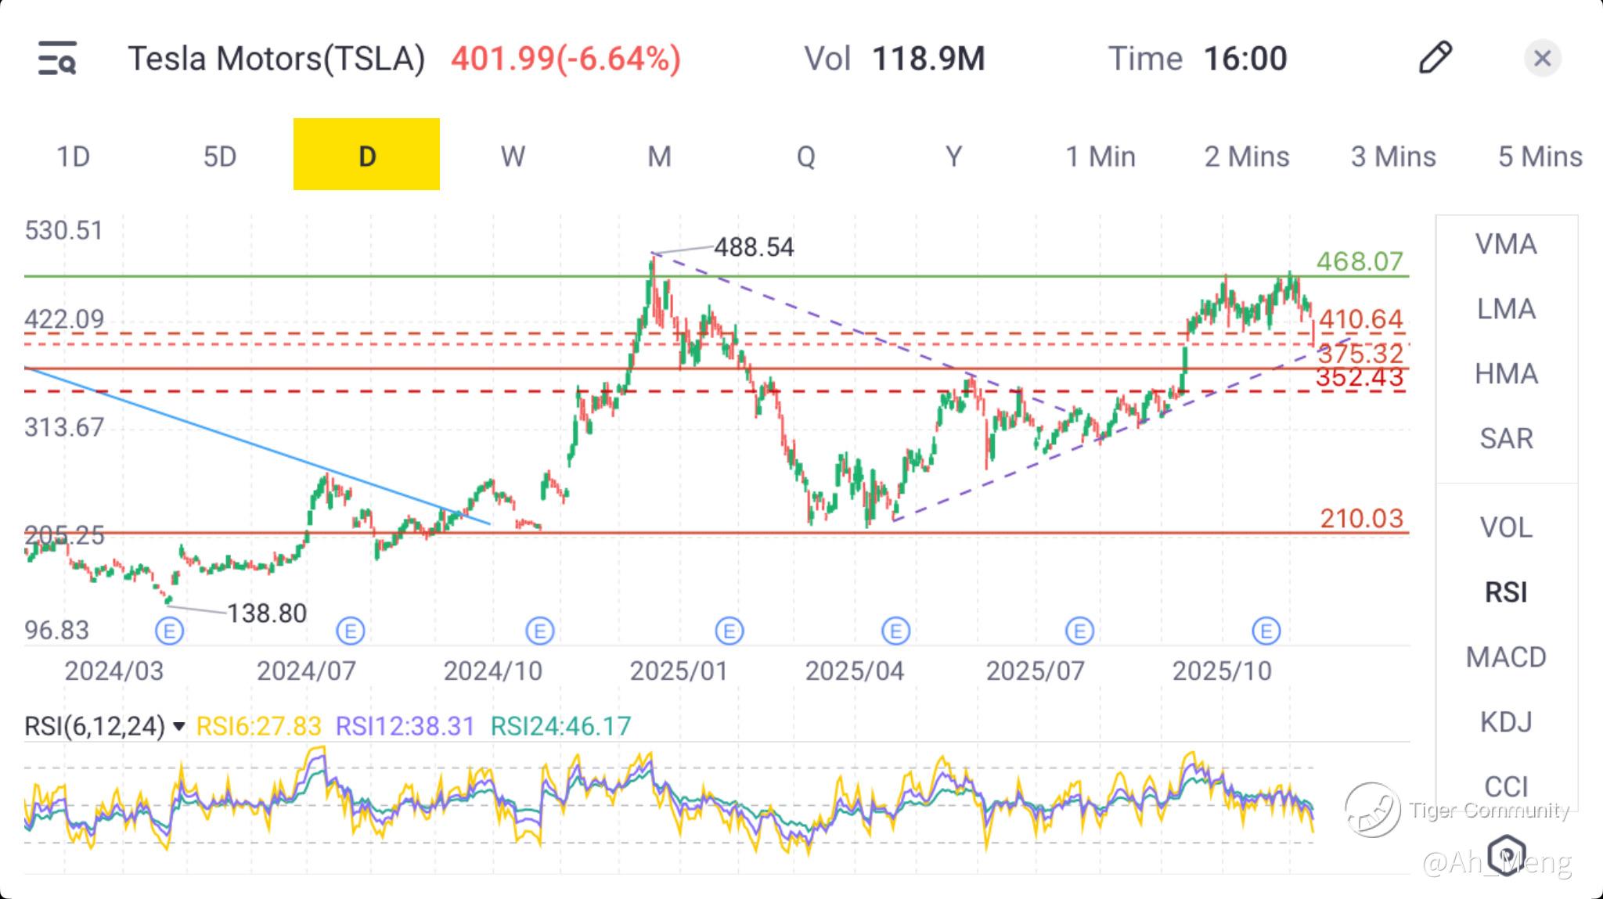
Task: Expand the RSI(6,12,24) parameter dropdown arrow
Action: [x=179, y=727]
